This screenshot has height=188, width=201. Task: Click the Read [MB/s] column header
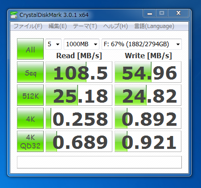pyautogui.click(x=79, y=56)
